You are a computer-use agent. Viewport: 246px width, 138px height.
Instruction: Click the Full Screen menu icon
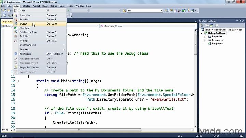coord(16,54)
